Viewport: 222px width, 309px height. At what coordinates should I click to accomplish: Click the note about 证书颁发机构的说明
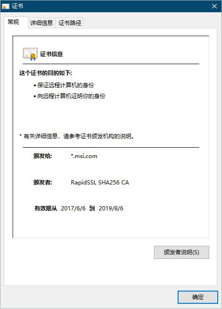tap(77, 136)
